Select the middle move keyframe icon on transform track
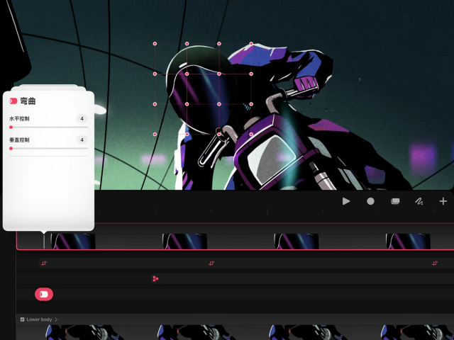Image resolution: width=454 pixels, height=340 pixels. pos(211,263)
